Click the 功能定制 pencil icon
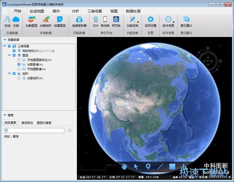 (x=132, y=19)
